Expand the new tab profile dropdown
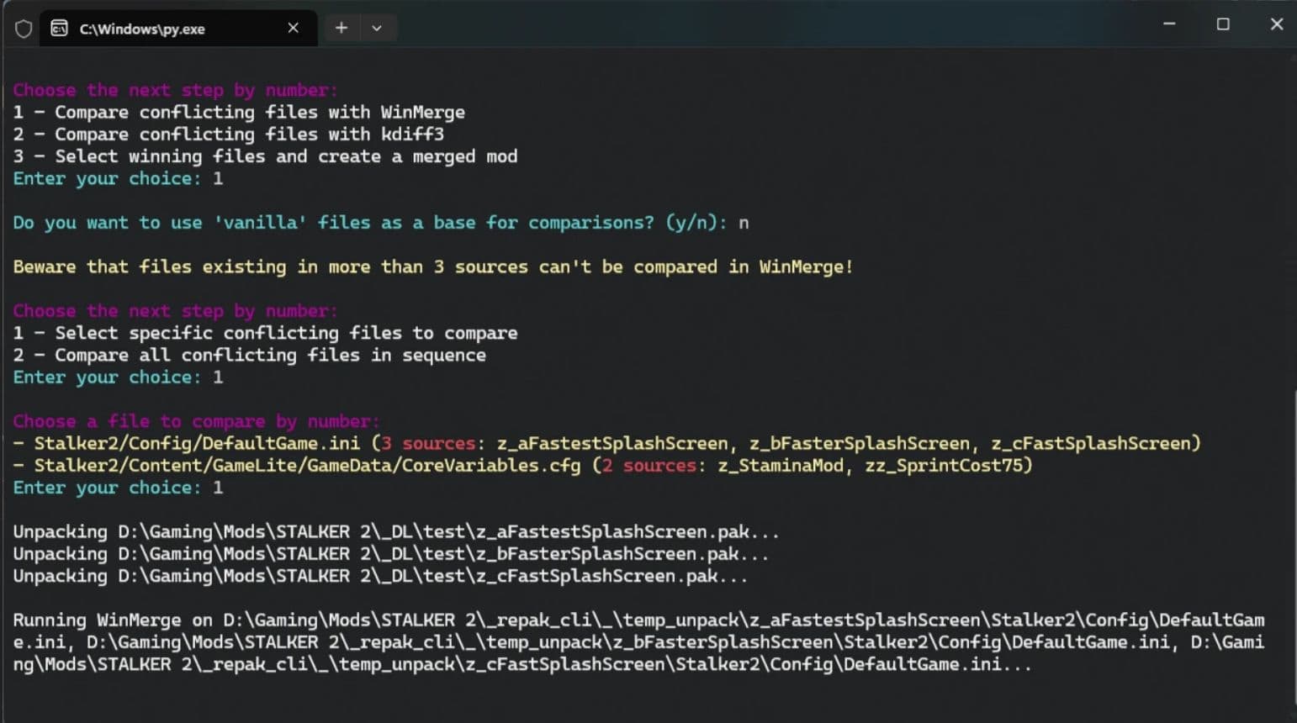Screen dimensions: 1297x723 pos(377,28)
